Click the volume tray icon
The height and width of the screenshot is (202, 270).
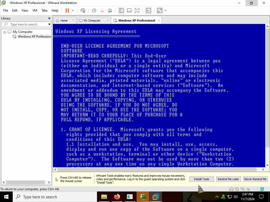(x=236, y=197)
